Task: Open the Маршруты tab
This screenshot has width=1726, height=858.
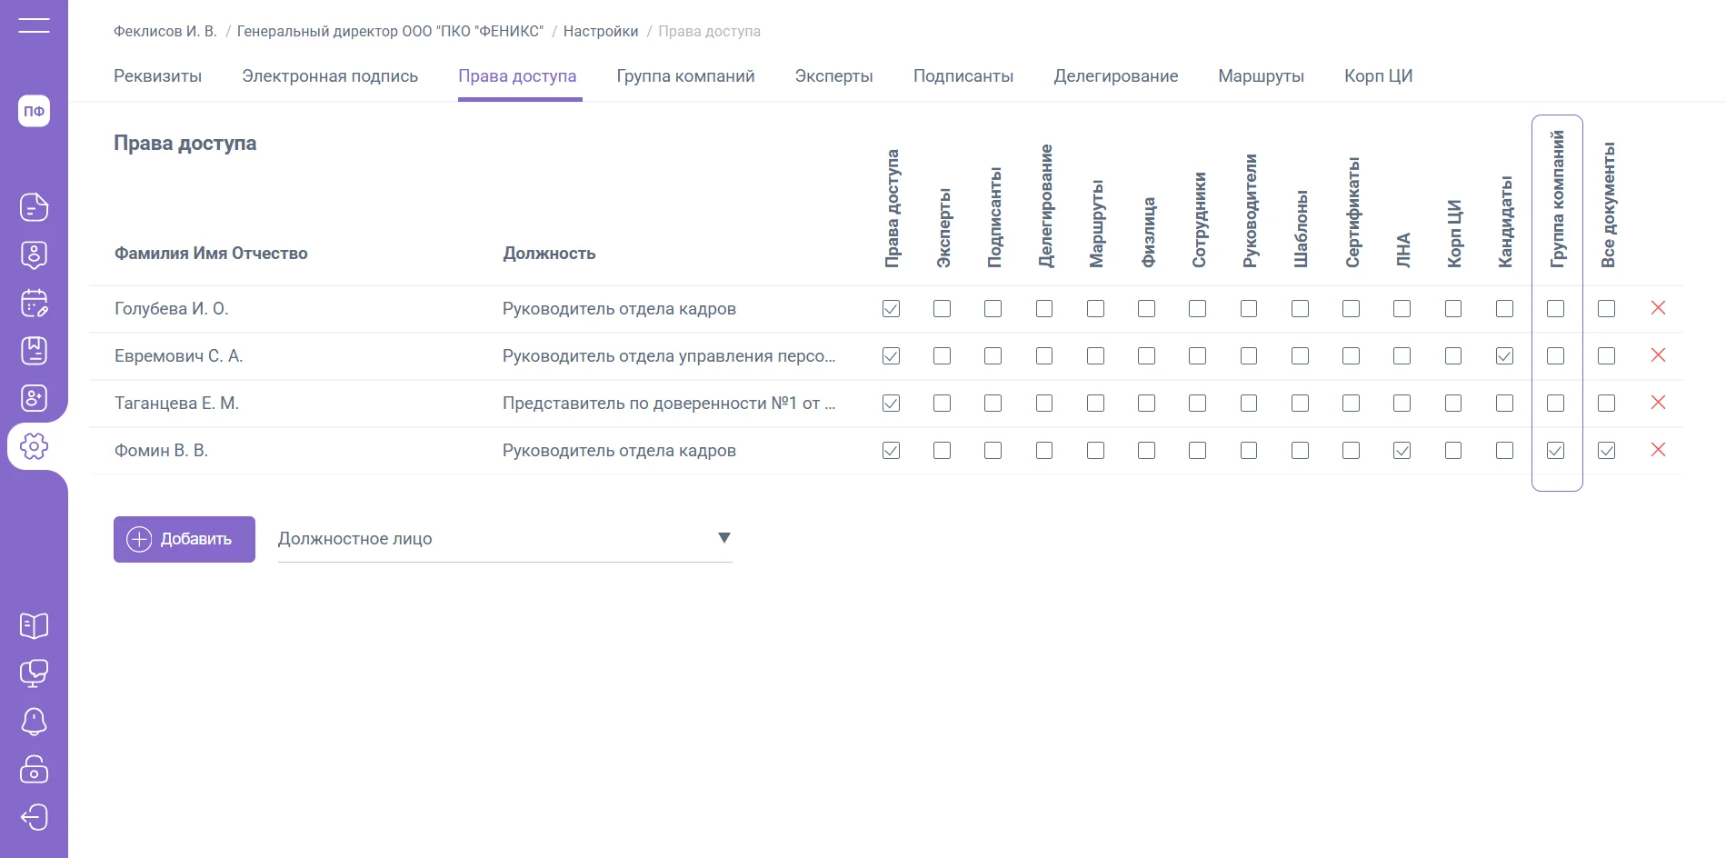Action: (x=1261, y=76)
